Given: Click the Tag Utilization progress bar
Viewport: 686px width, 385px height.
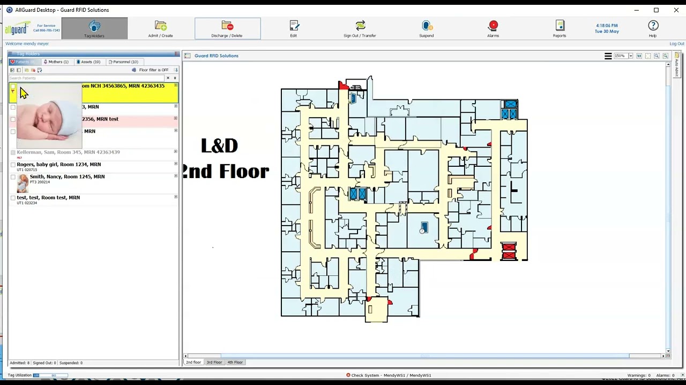Looking at the screenshot, I should 50,375.
